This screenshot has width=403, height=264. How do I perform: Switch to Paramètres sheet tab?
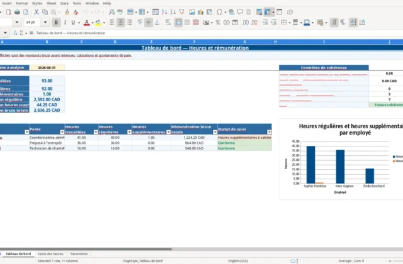79,254
